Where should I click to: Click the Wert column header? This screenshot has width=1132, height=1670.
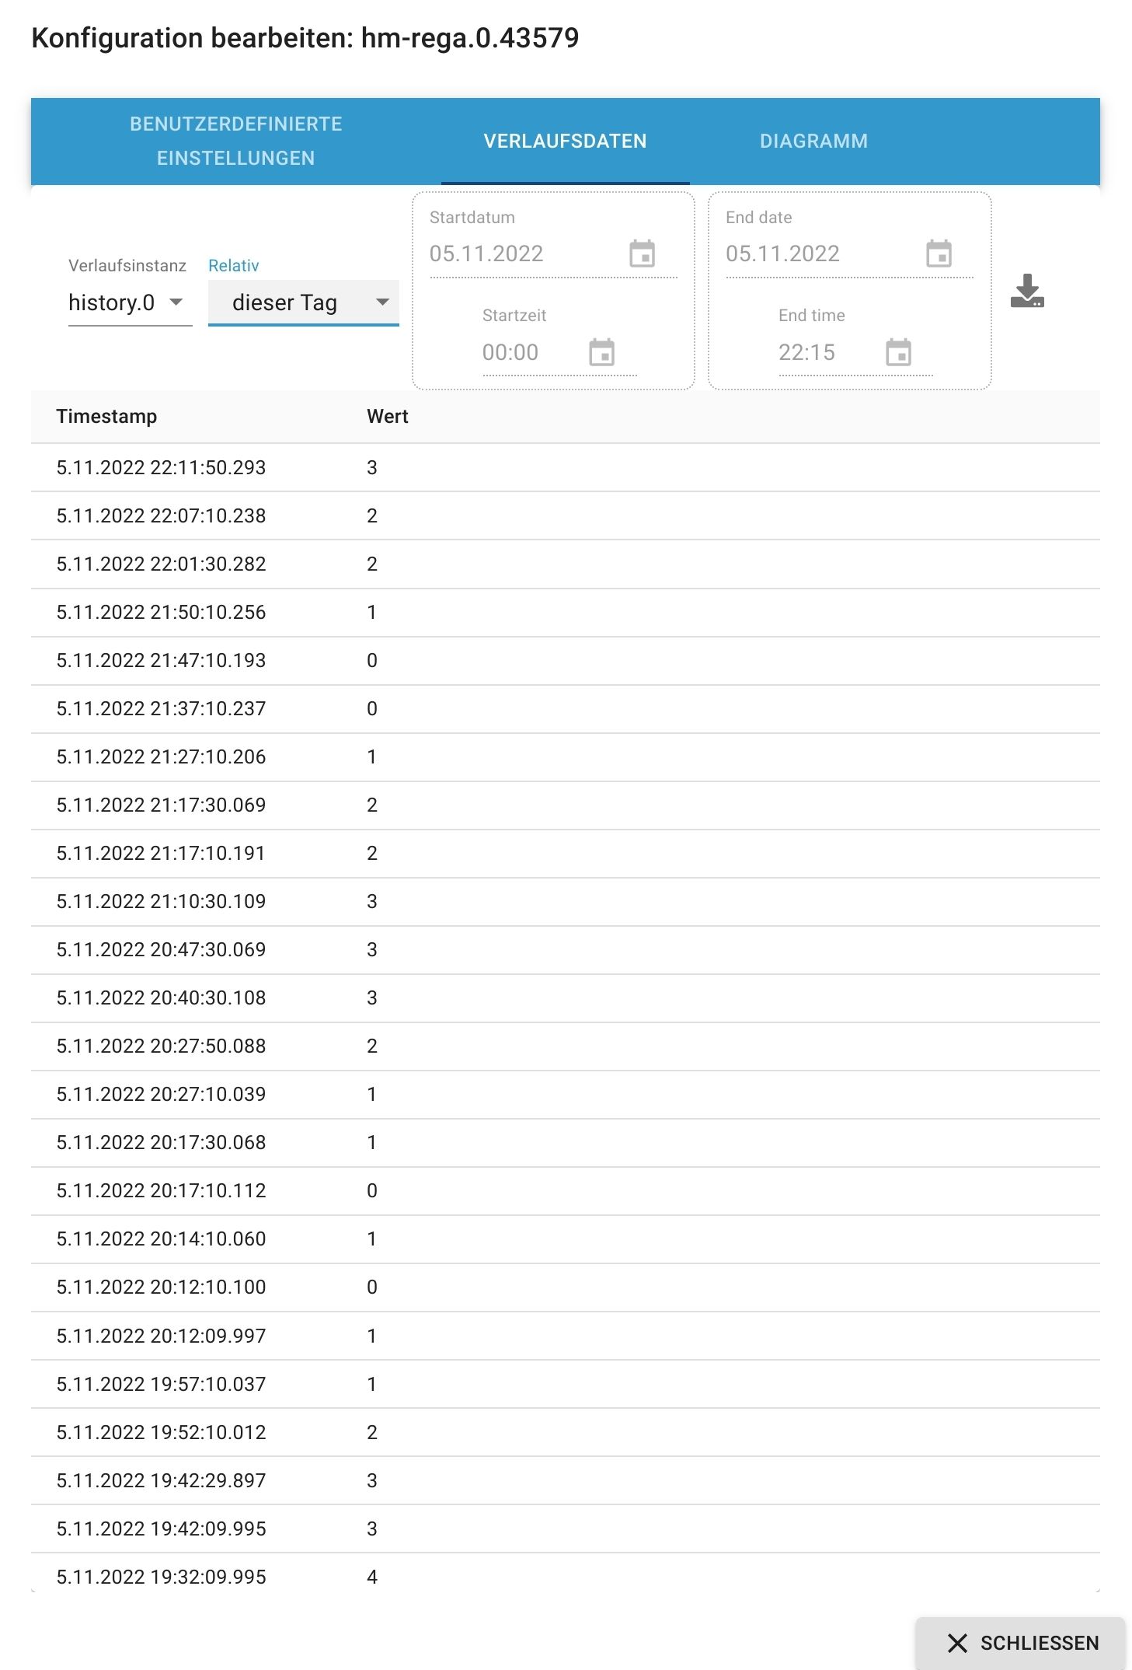(387, 416)
